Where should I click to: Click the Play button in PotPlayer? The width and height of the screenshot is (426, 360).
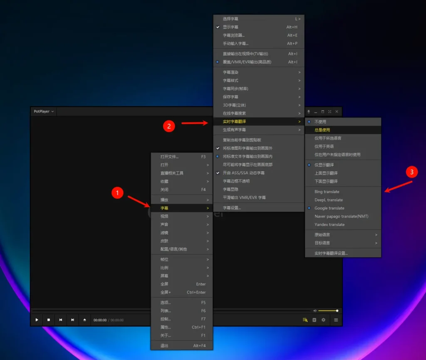point(37,320)
